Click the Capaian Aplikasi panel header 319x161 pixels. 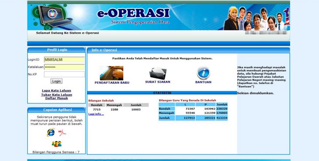(56, 110)
